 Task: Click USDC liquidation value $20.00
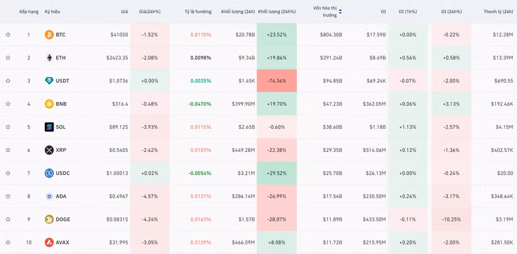click(x=505, y=173)
